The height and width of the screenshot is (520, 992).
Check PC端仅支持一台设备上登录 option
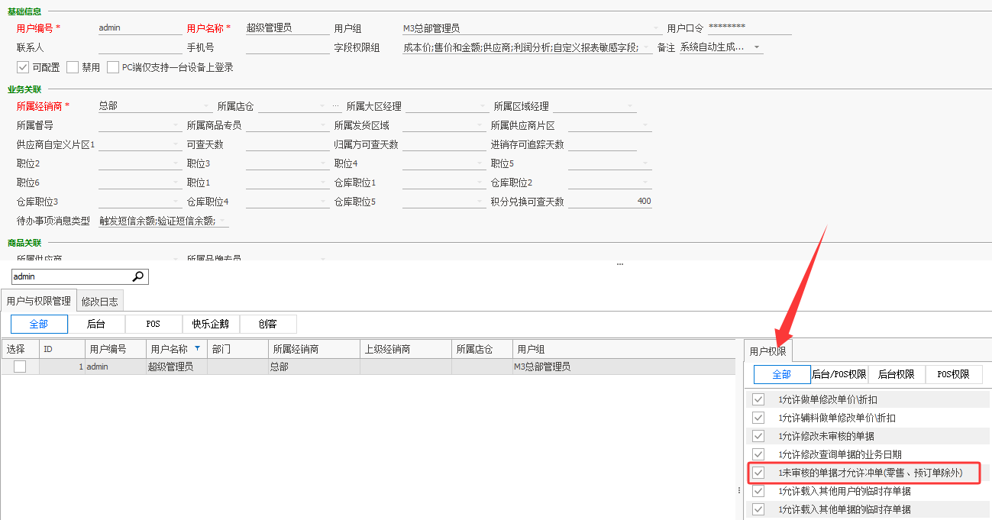[x=113, y=67]
